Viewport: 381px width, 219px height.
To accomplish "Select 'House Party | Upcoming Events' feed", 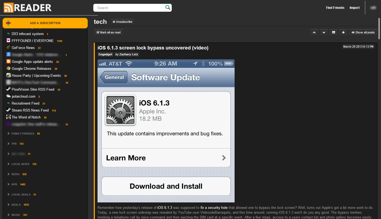I will click(36, 75).
